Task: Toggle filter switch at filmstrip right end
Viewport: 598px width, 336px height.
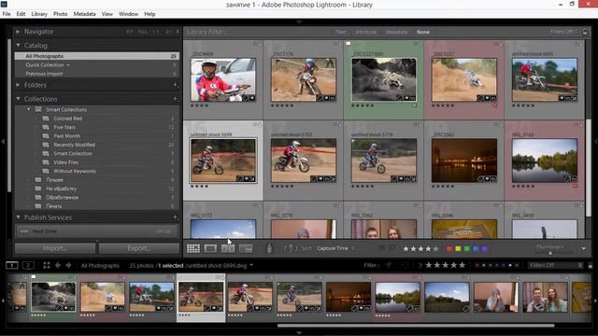Action: tap(591, 265)
